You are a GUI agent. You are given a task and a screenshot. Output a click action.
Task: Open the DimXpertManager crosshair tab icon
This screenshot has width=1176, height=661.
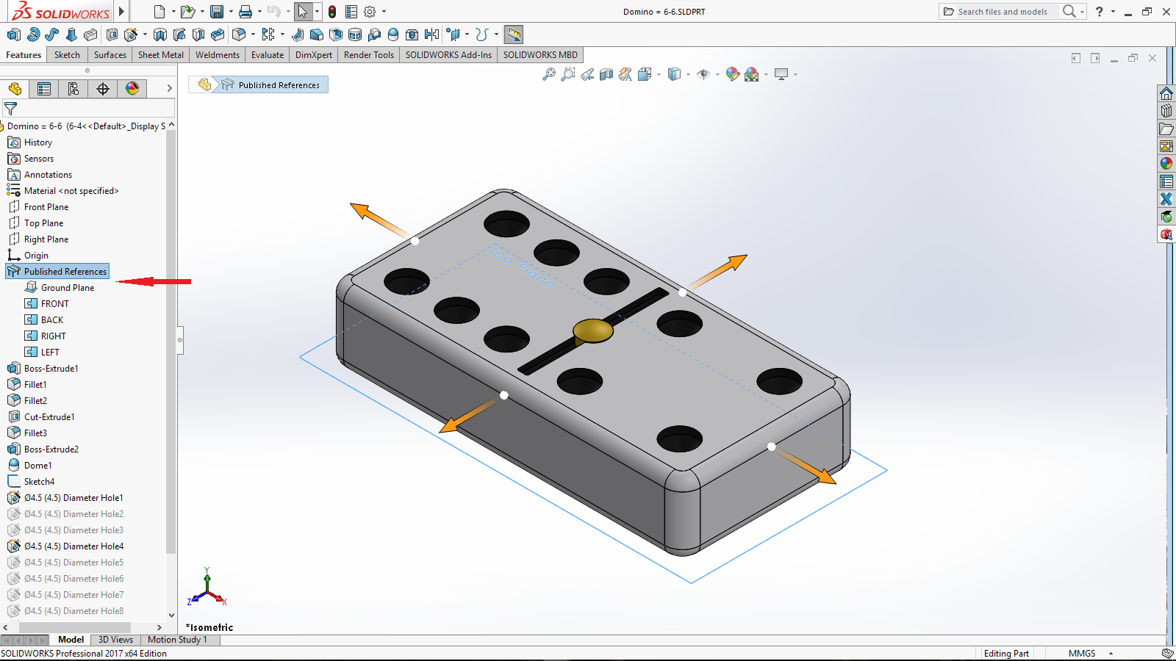103,89
